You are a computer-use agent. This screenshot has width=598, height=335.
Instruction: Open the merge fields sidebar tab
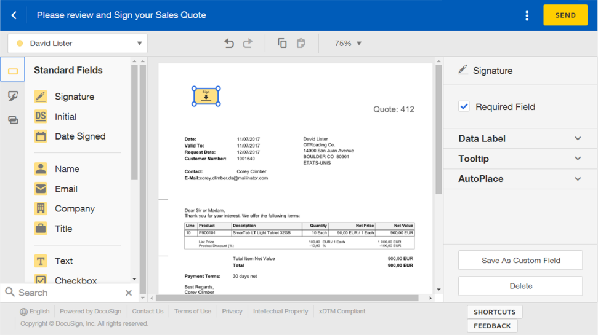pyautogui.click(x=12, y=120)
